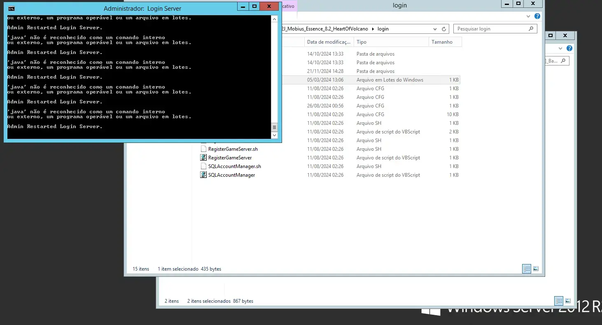Select the RegisterGameServer VBScript file icon
Image resolution: width=602 pixels, height=325 pixels.
pyautogui.click(x=203, y=157)
